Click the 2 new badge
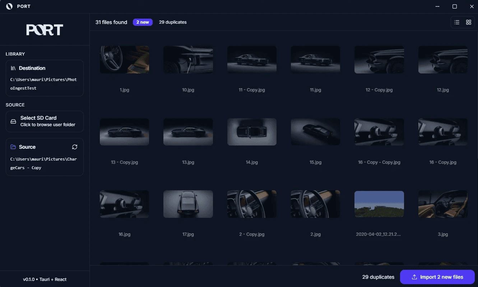Screen dimensions: 478x287 click(x=143, y=22)
